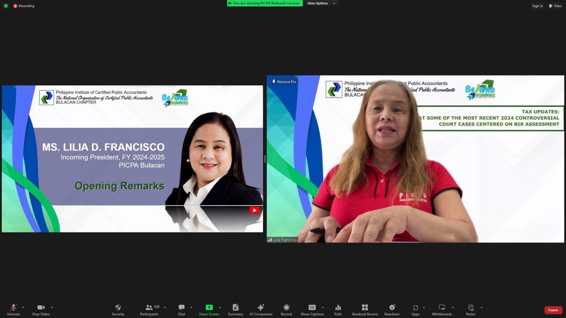Image resolution: width=566 pixels, height=318 pixels.
Task: Expand captions options chevron
Action: point(323,307)
